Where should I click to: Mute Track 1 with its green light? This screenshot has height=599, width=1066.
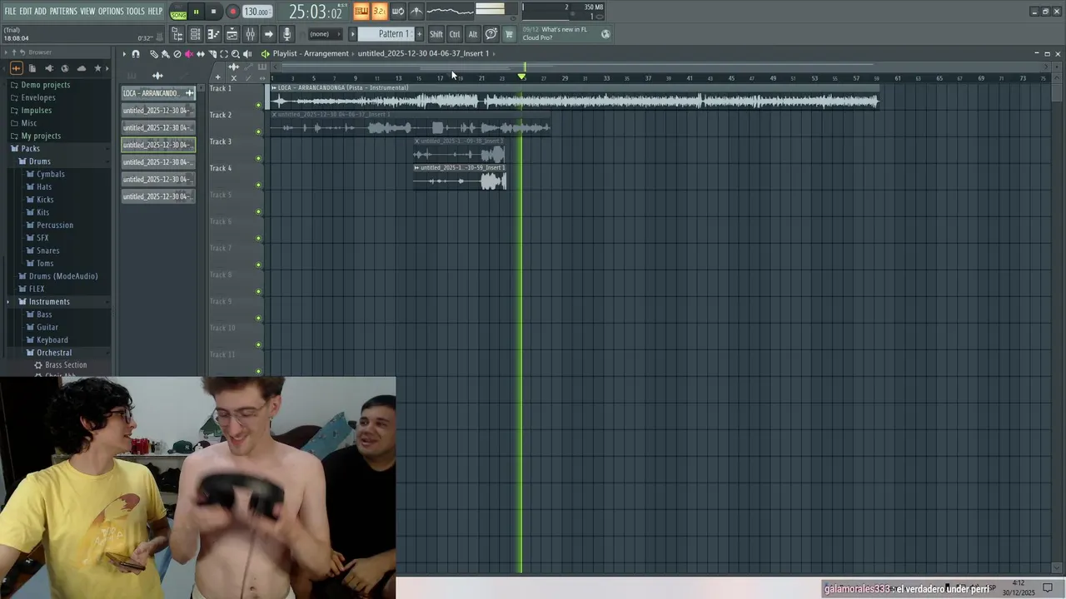258,105
